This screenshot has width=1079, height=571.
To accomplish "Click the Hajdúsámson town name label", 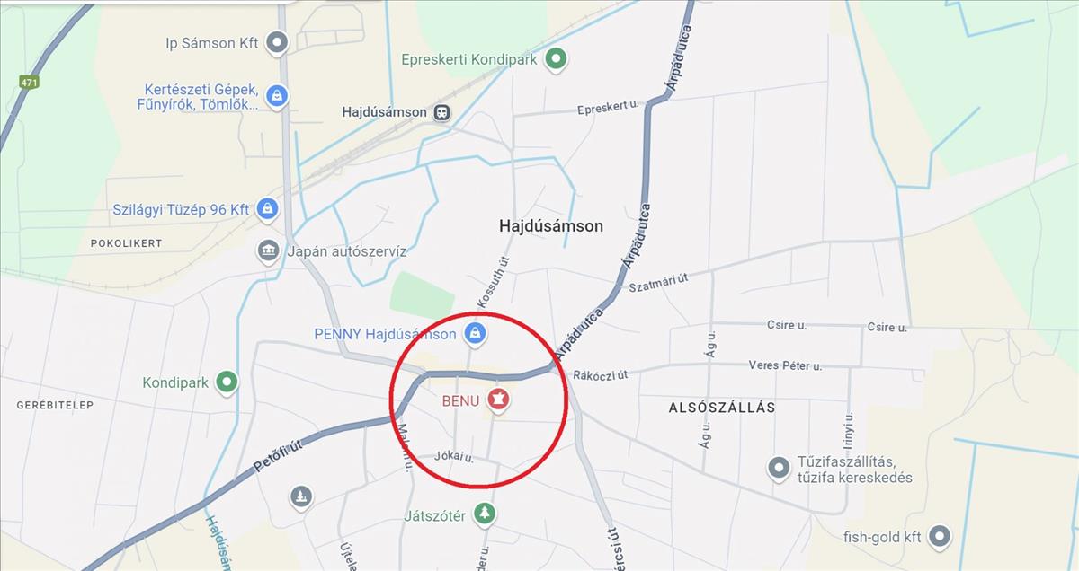I will (551, 226).
